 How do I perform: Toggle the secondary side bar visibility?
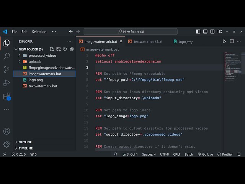pyautogui.click(x=212, y=31)
